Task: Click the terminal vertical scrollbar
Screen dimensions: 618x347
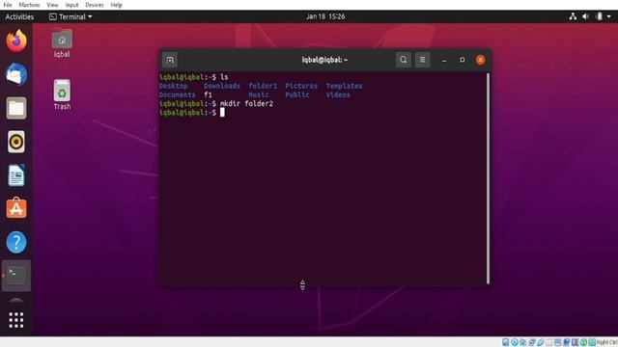Action: 488,177
